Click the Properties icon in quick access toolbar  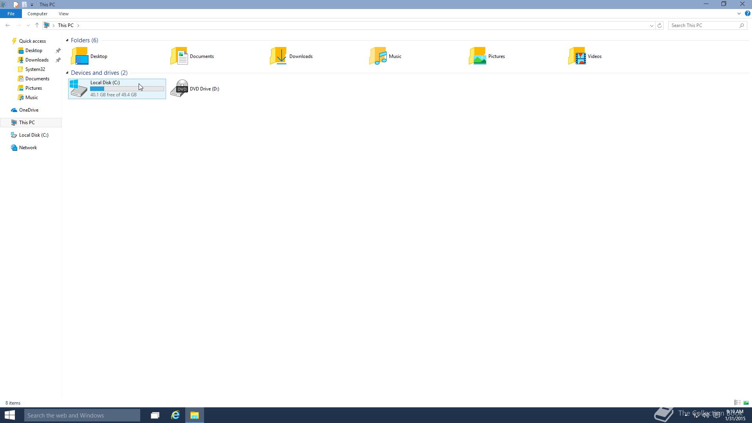[x=16, y=4]
